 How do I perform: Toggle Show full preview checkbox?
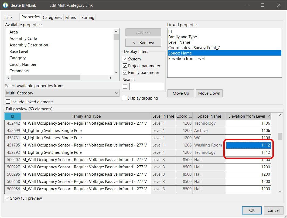(7, 198)
